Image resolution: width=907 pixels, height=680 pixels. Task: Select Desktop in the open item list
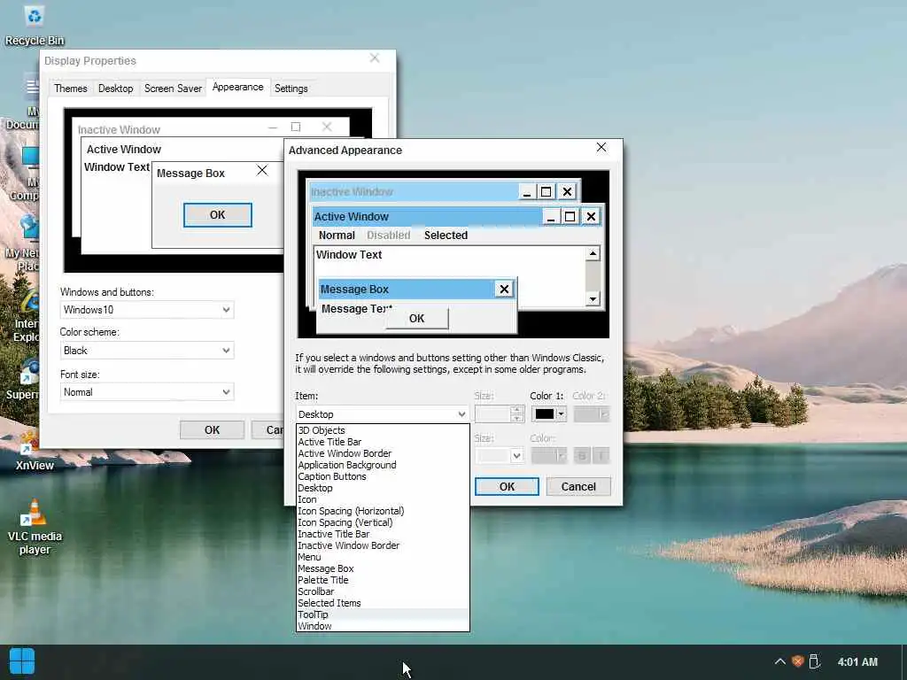pos(383,488)
